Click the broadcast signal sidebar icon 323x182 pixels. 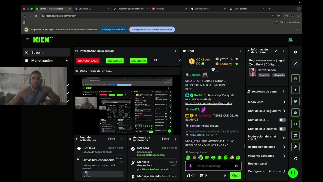click(x=295, y=124)
